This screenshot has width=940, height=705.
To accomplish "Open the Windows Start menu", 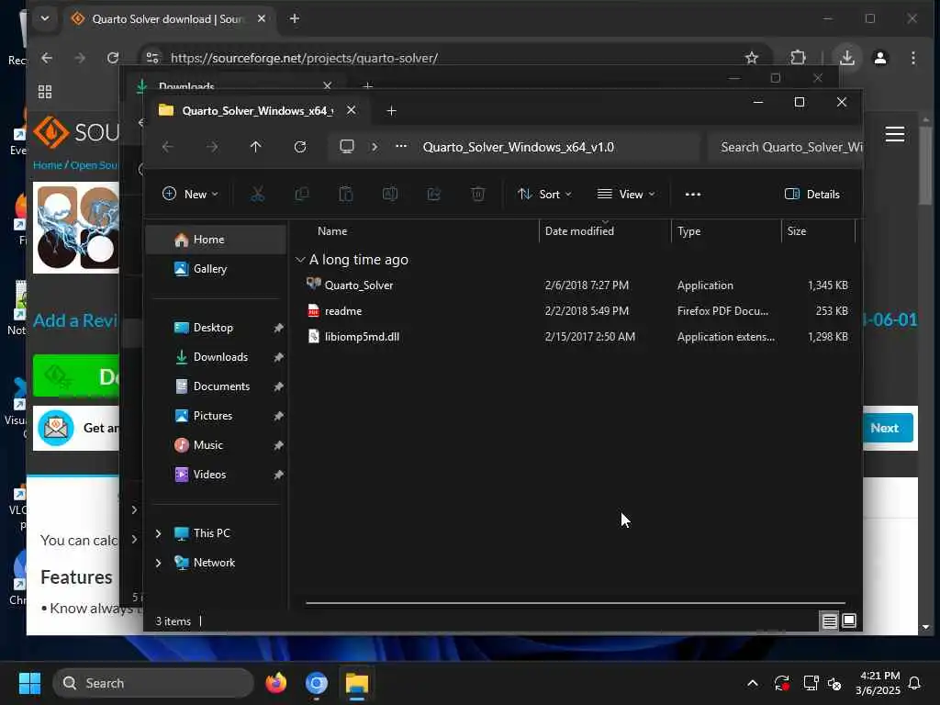I will click(x=29, y=683).
